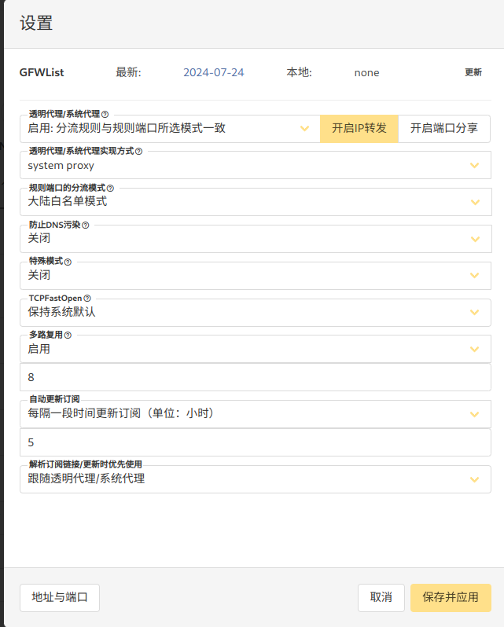Viewport: 504px width, 627px height.
Task: Show help tooltip for 特殊模式
Action: 68,262
